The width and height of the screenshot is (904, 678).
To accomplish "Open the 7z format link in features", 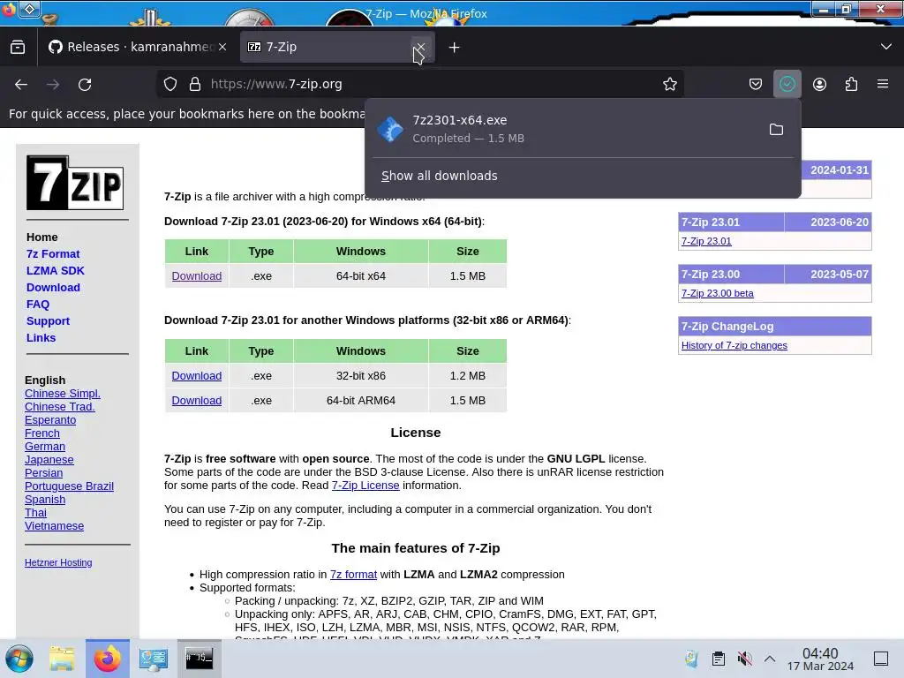I will point(353,574).
